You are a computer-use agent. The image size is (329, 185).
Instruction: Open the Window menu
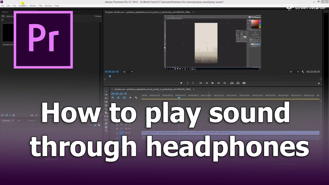[48, 5]
